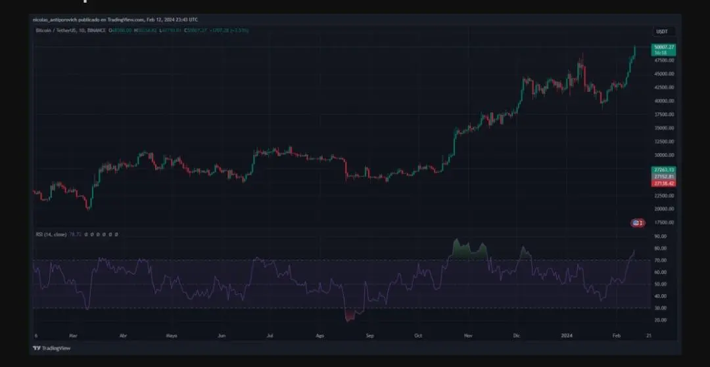Click the red 27138.42 price tag
This screenshot has width=710, height=367.
point(663,183)
